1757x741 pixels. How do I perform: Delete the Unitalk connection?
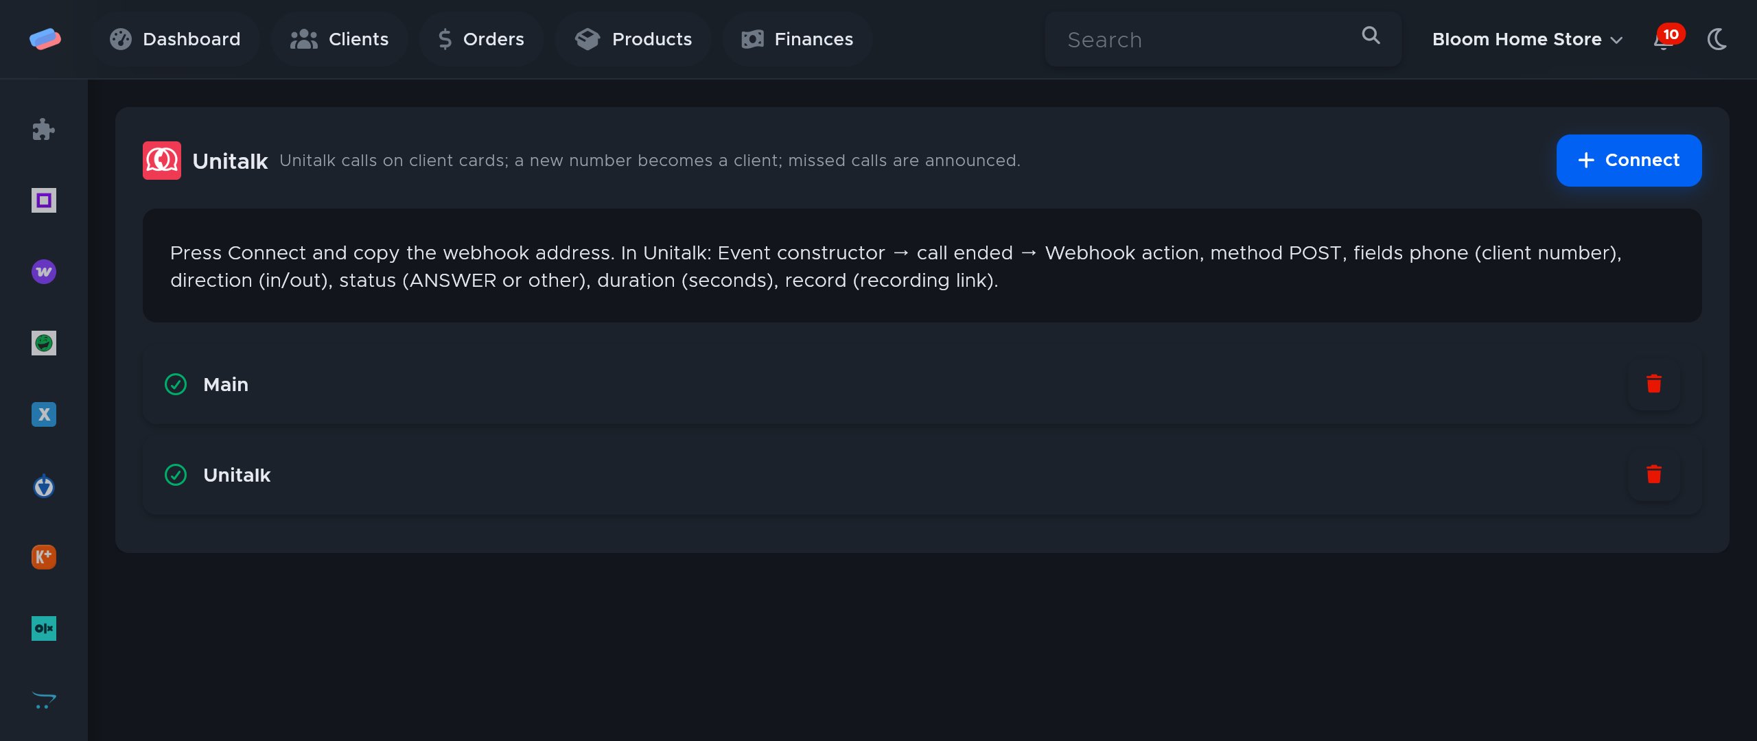tap(1654, 475)
